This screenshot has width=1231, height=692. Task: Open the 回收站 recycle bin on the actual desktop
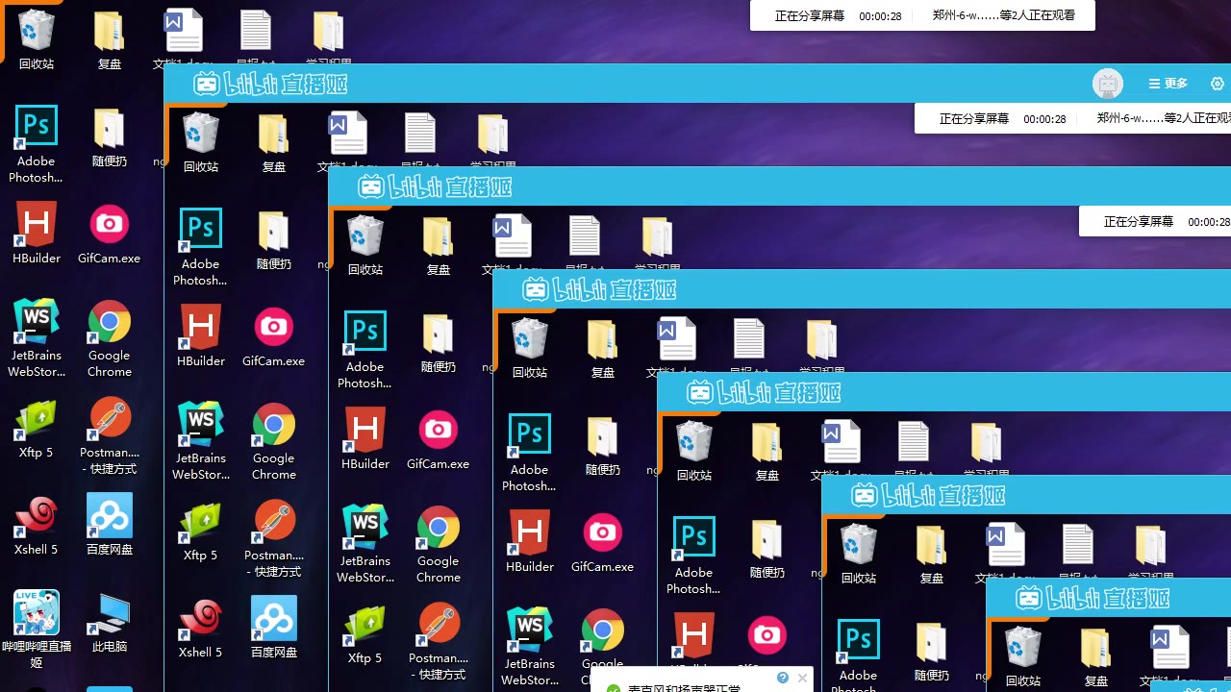pyautogui.click(x=37, y=38)
